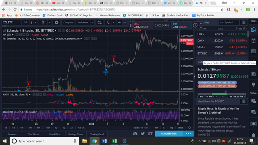Open the alarm clock alerts sidebar icon
Screen dimensions: 258x145
point(254,40)
